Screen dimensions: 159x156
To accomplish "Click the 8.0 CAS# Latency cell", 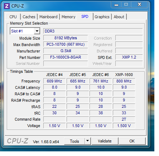I will point(54,87).
